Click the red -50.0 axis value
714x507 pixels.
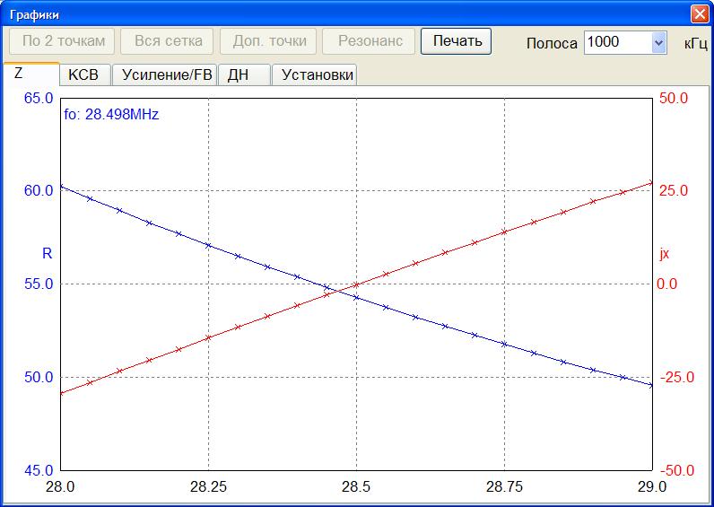click(x=674, y=470)
